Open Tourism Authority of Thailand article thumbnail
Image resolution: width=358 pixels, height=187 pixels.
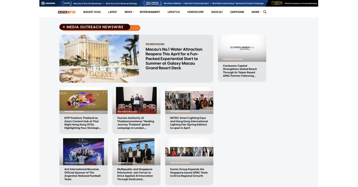pos(136,100)
